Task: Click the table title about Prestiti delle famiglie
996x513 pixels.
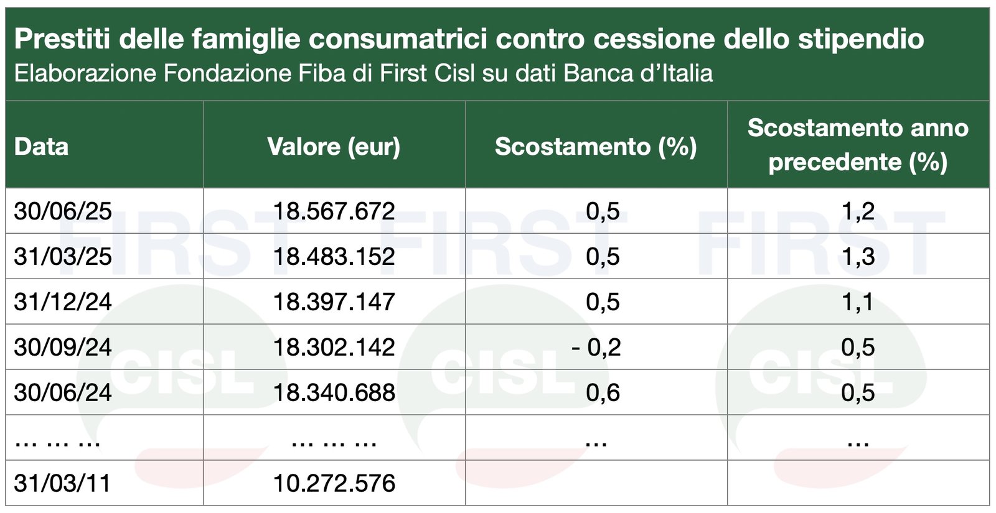Action: pos(469,39)
